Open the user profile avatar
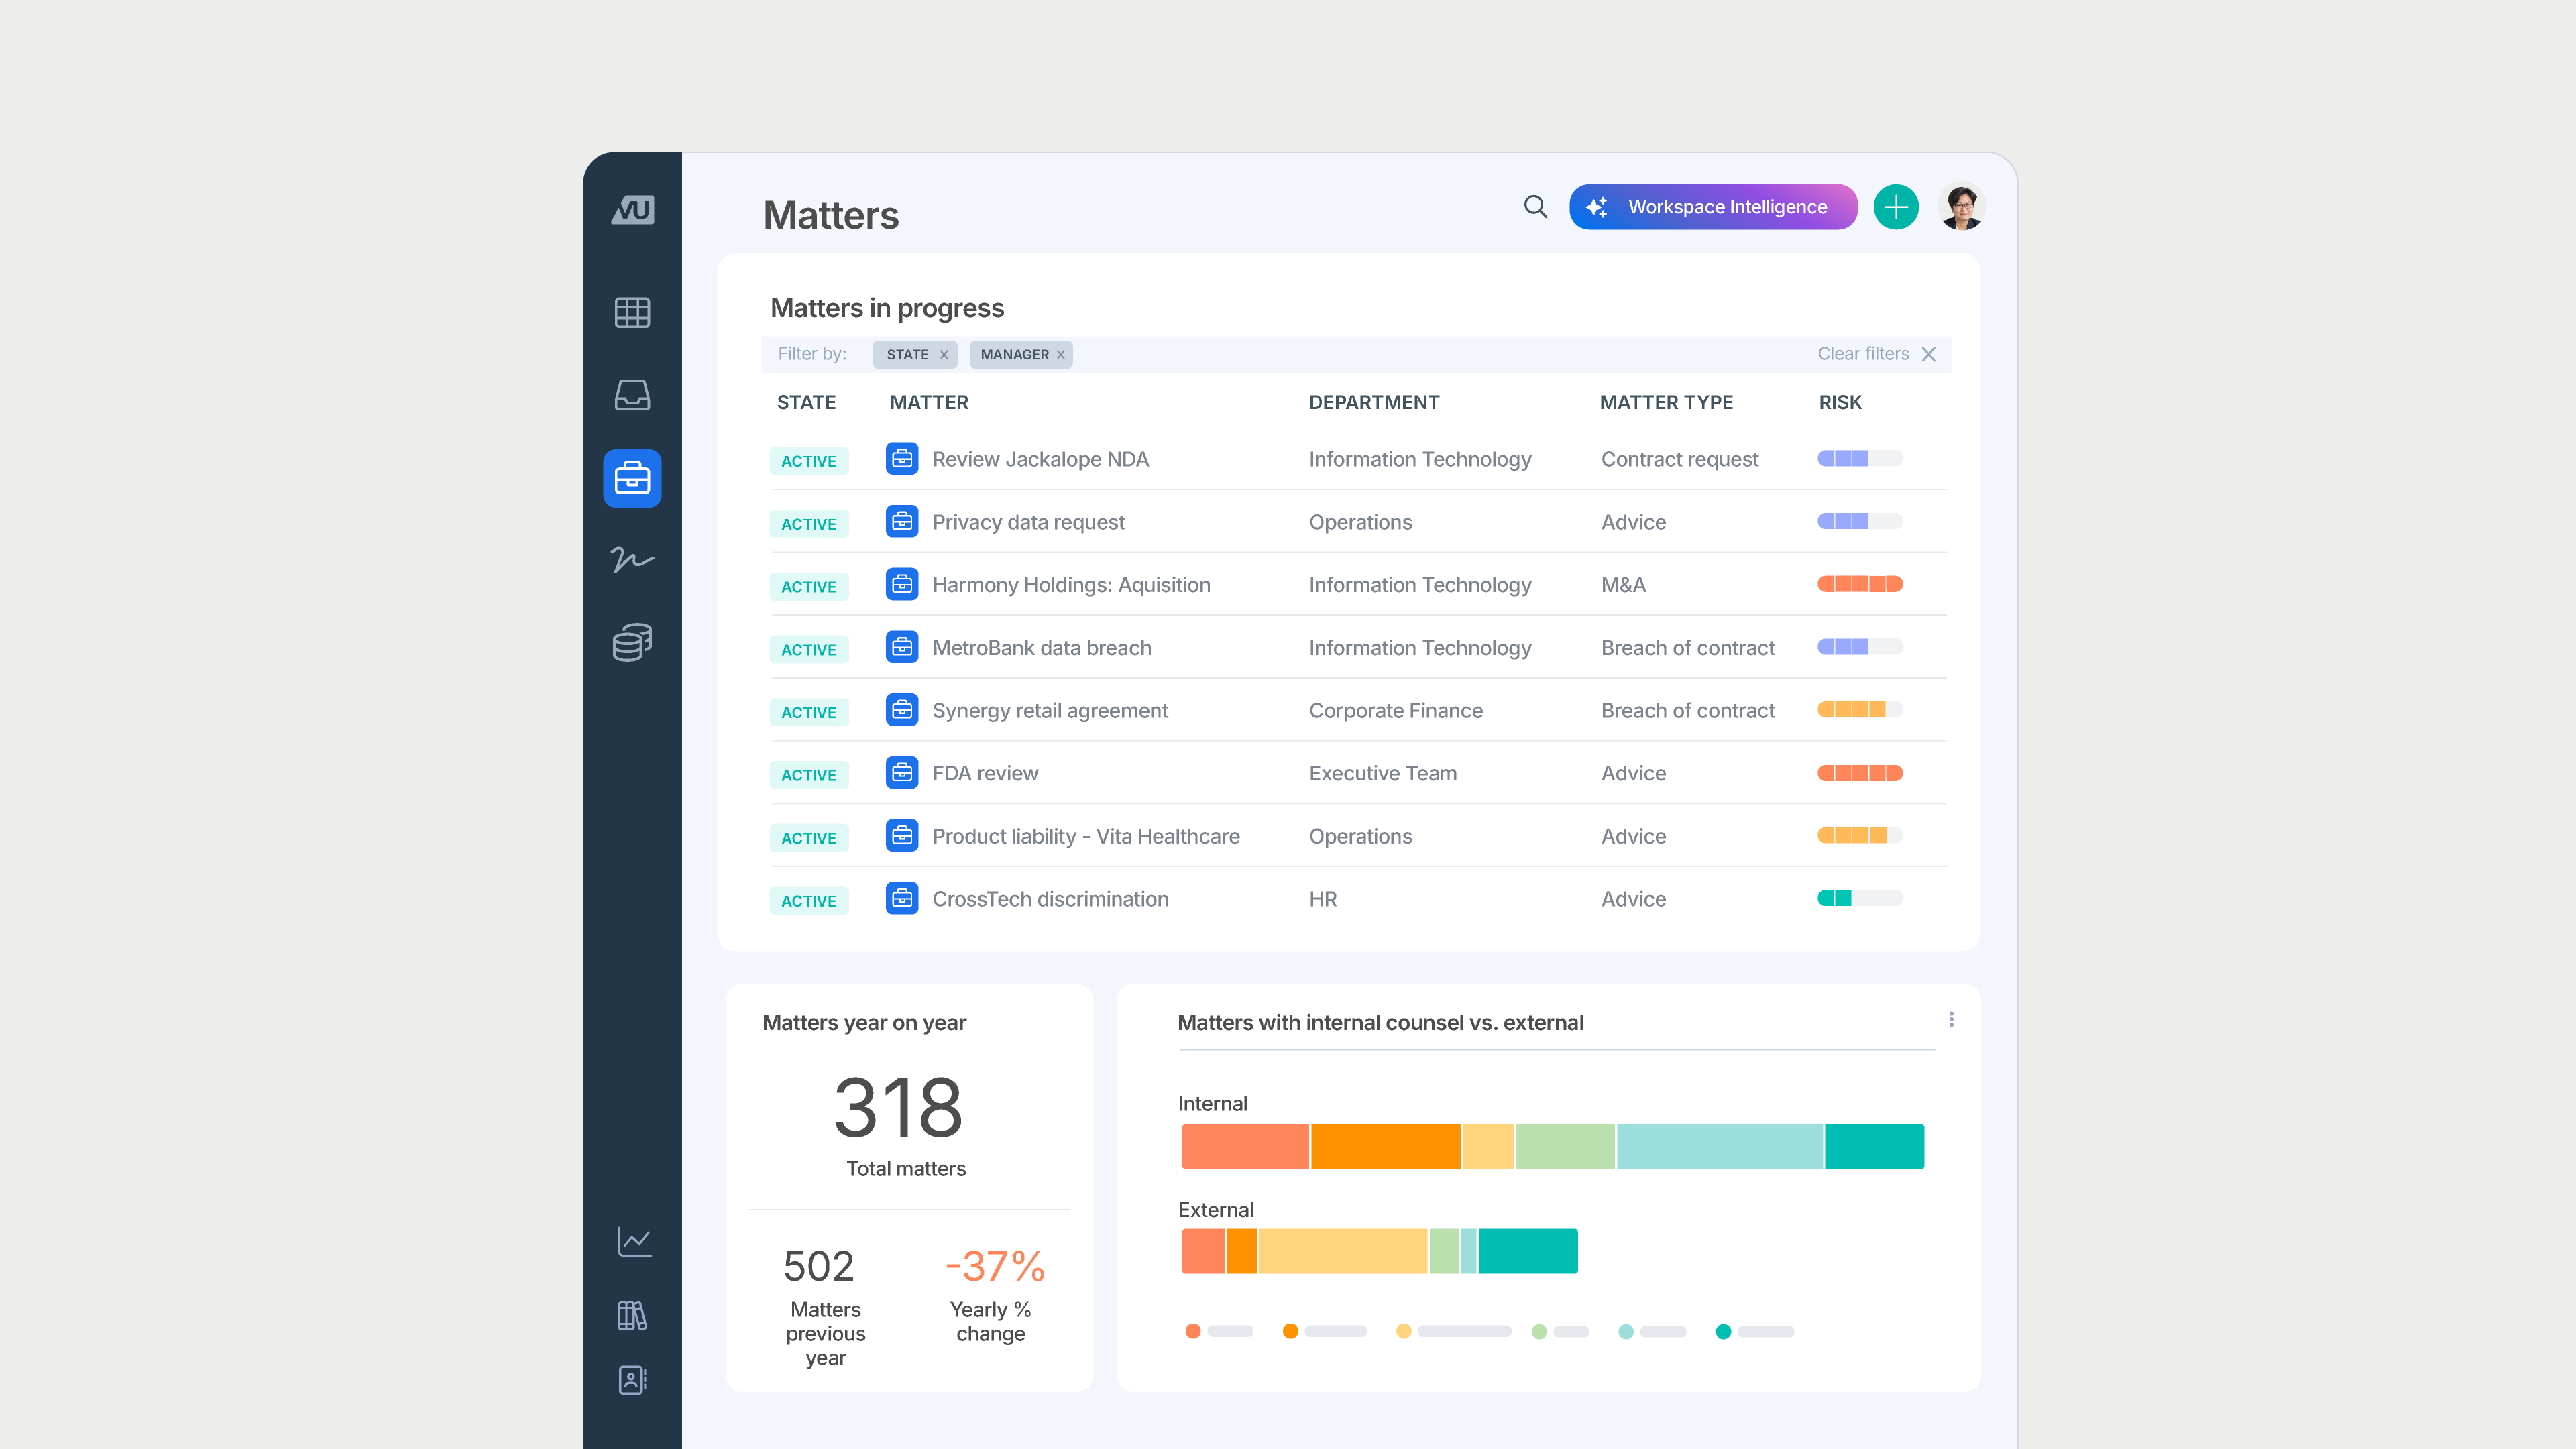This screenshot has width=2576, height=1449. point(1961,207)
